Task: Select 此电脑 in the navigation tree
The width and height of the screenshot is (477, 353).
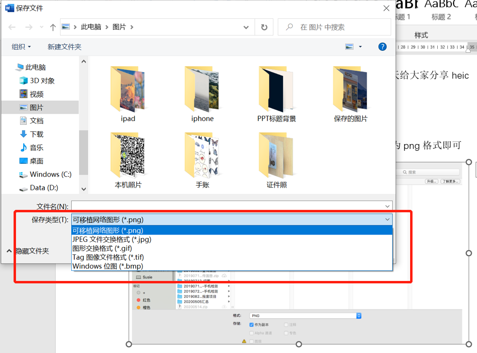Action: coord(32,67)
